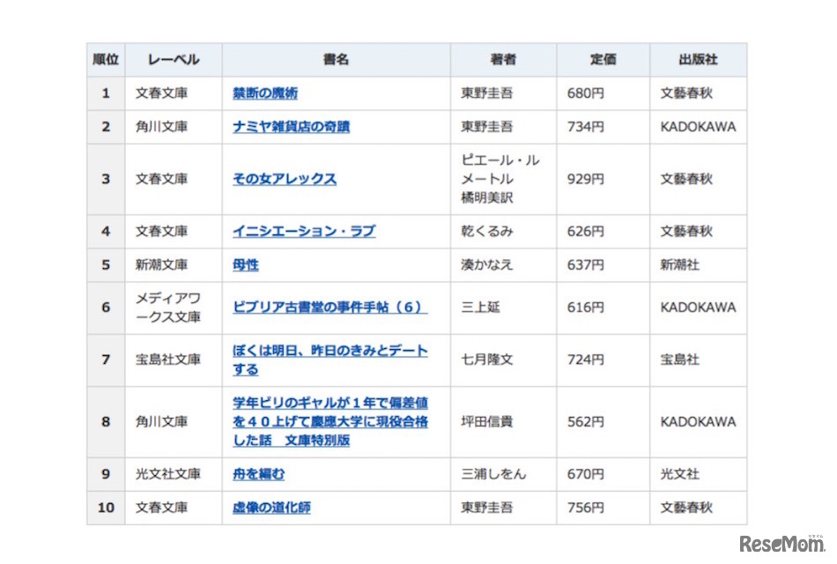This screenshot has height=564, width=837.
Task: Click the レーベル column header
Action: click(x=173, y=59)
